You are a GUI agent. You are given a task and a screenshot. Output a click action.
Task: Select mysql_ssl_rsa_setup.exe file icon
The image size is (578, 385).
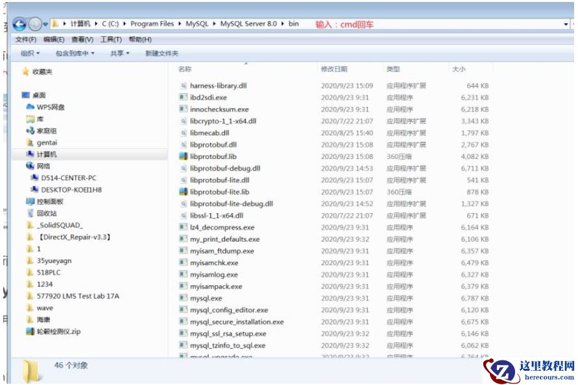coord(183,333)
